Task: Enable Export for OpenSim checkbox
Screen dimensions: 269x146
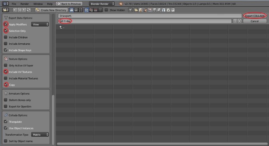Action: pos(6,106)
